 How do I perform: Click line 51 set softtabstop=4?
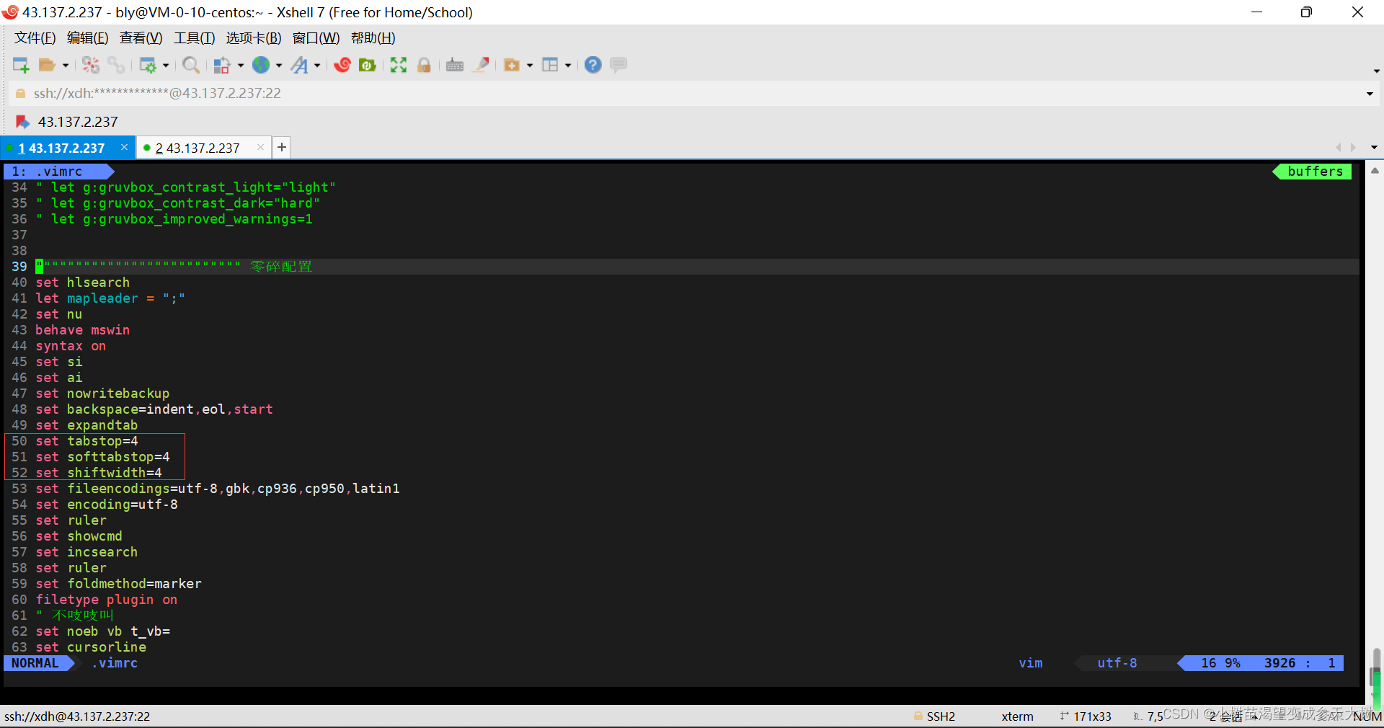[102, 457]
